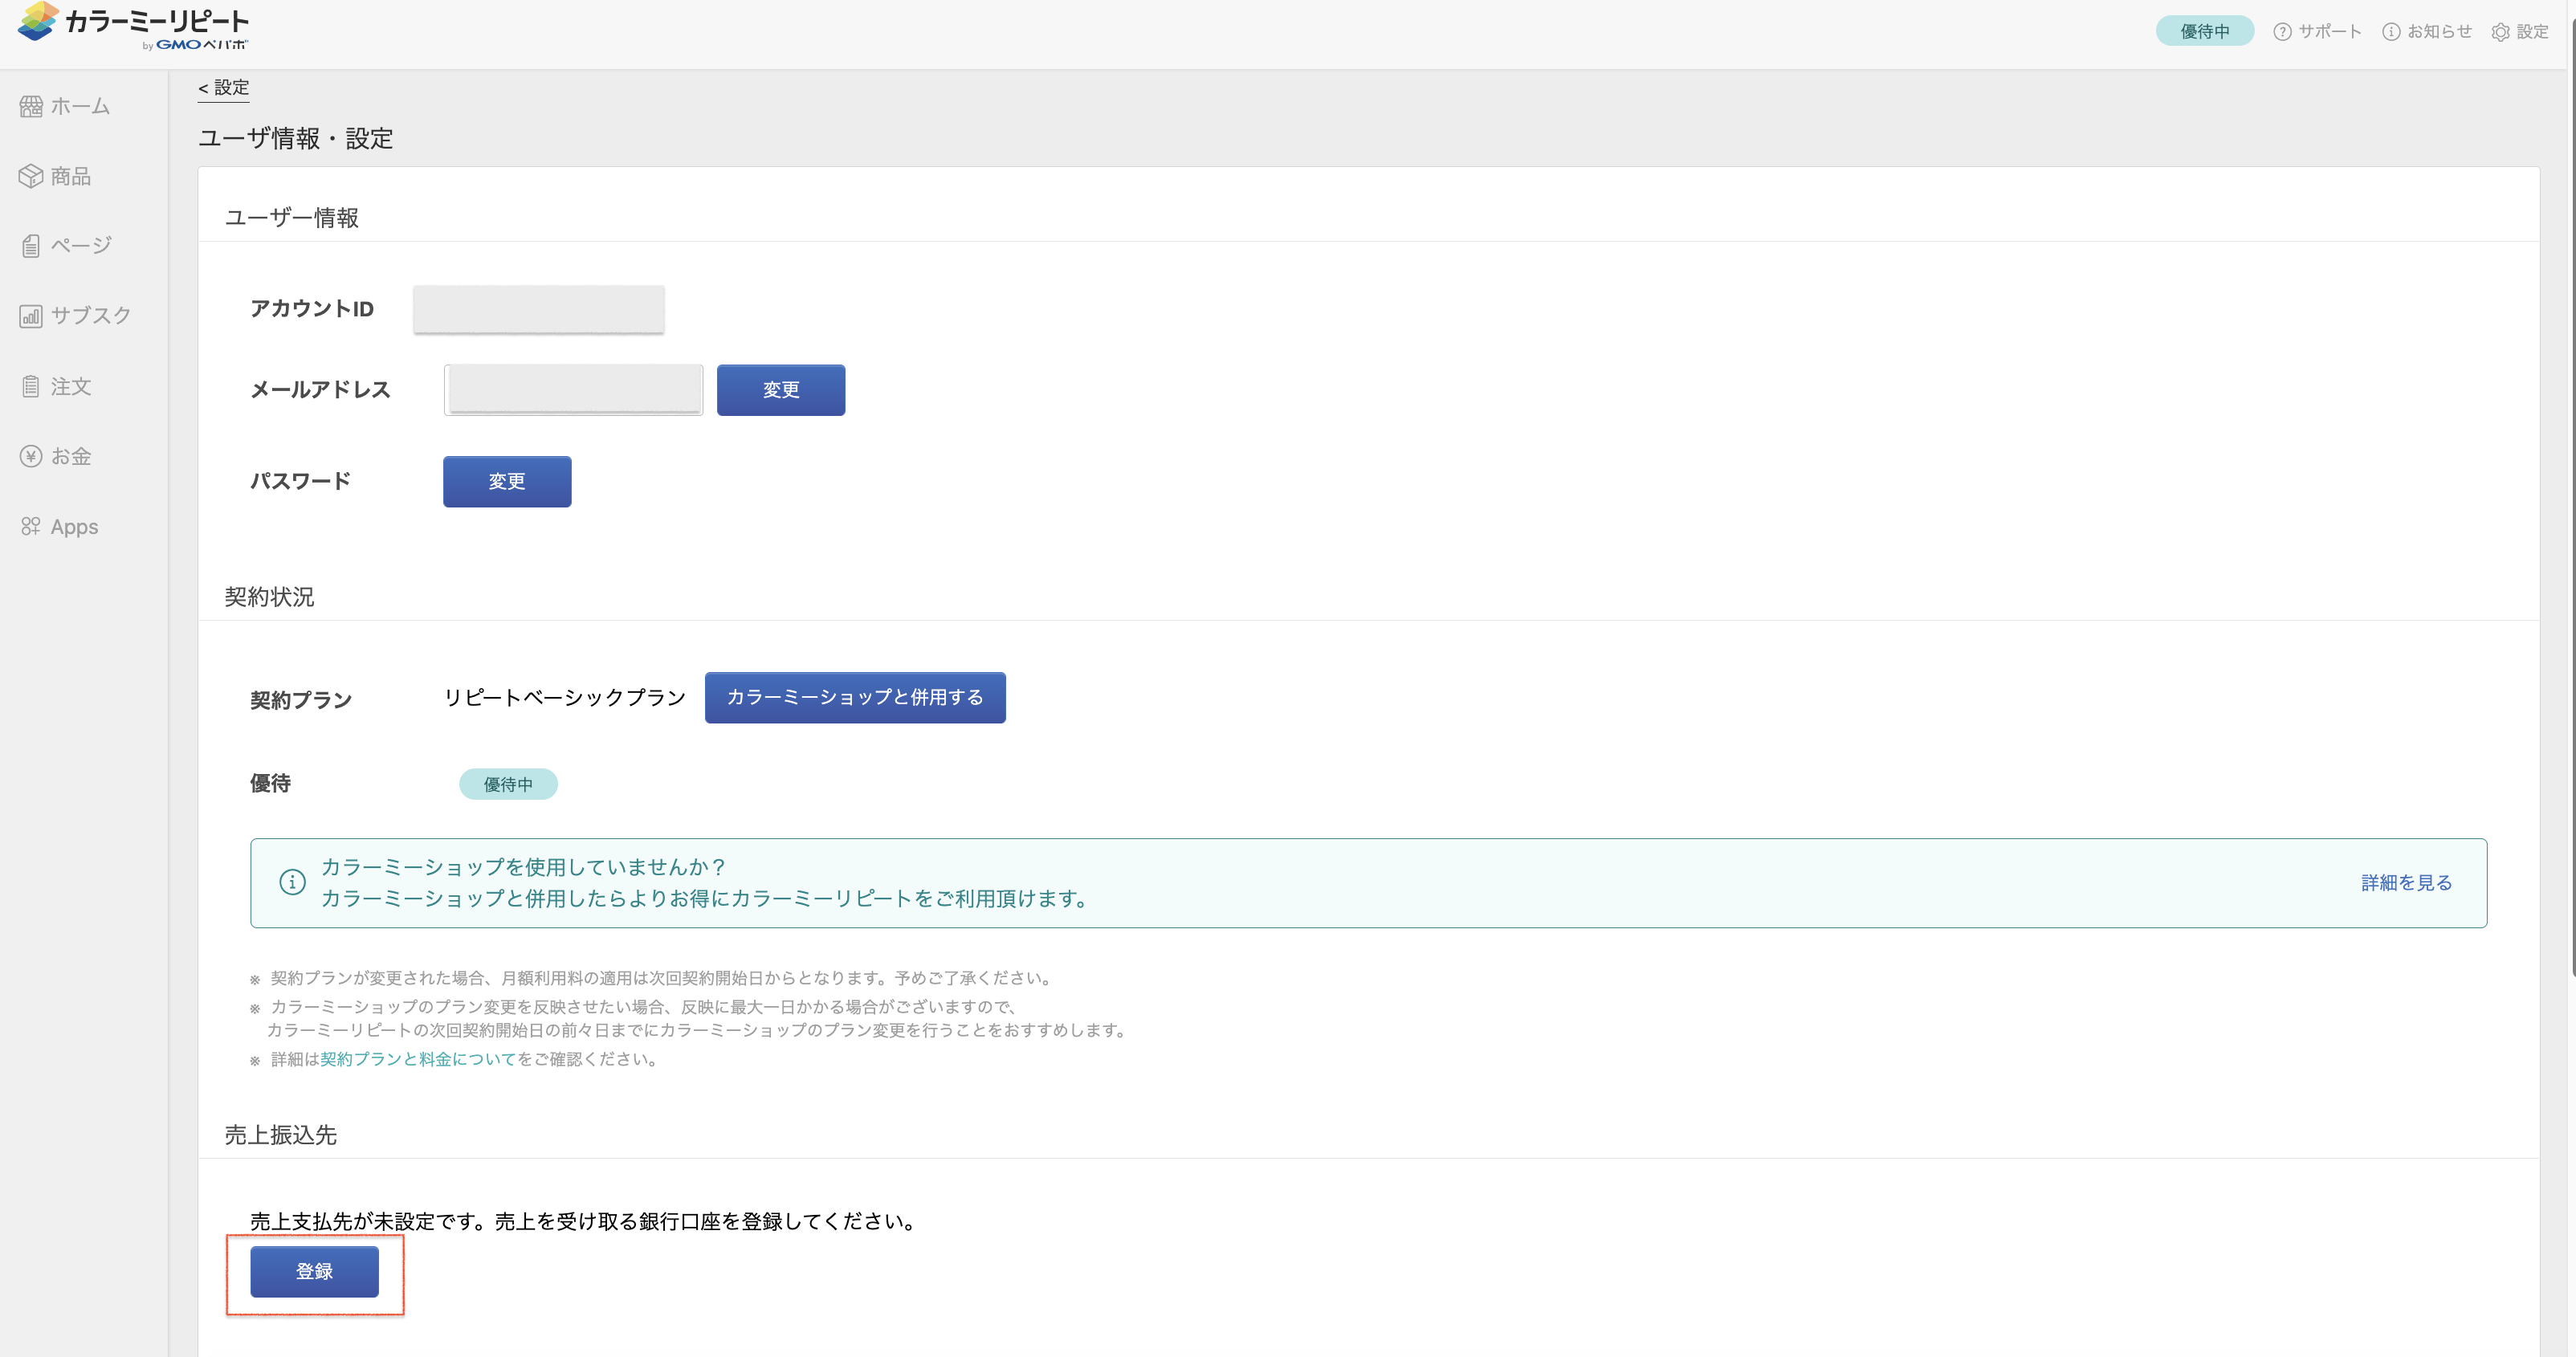The image size is (2576, 1357).
Task: Click the メールアドレス input field
Action: click(x=574, y=390)
